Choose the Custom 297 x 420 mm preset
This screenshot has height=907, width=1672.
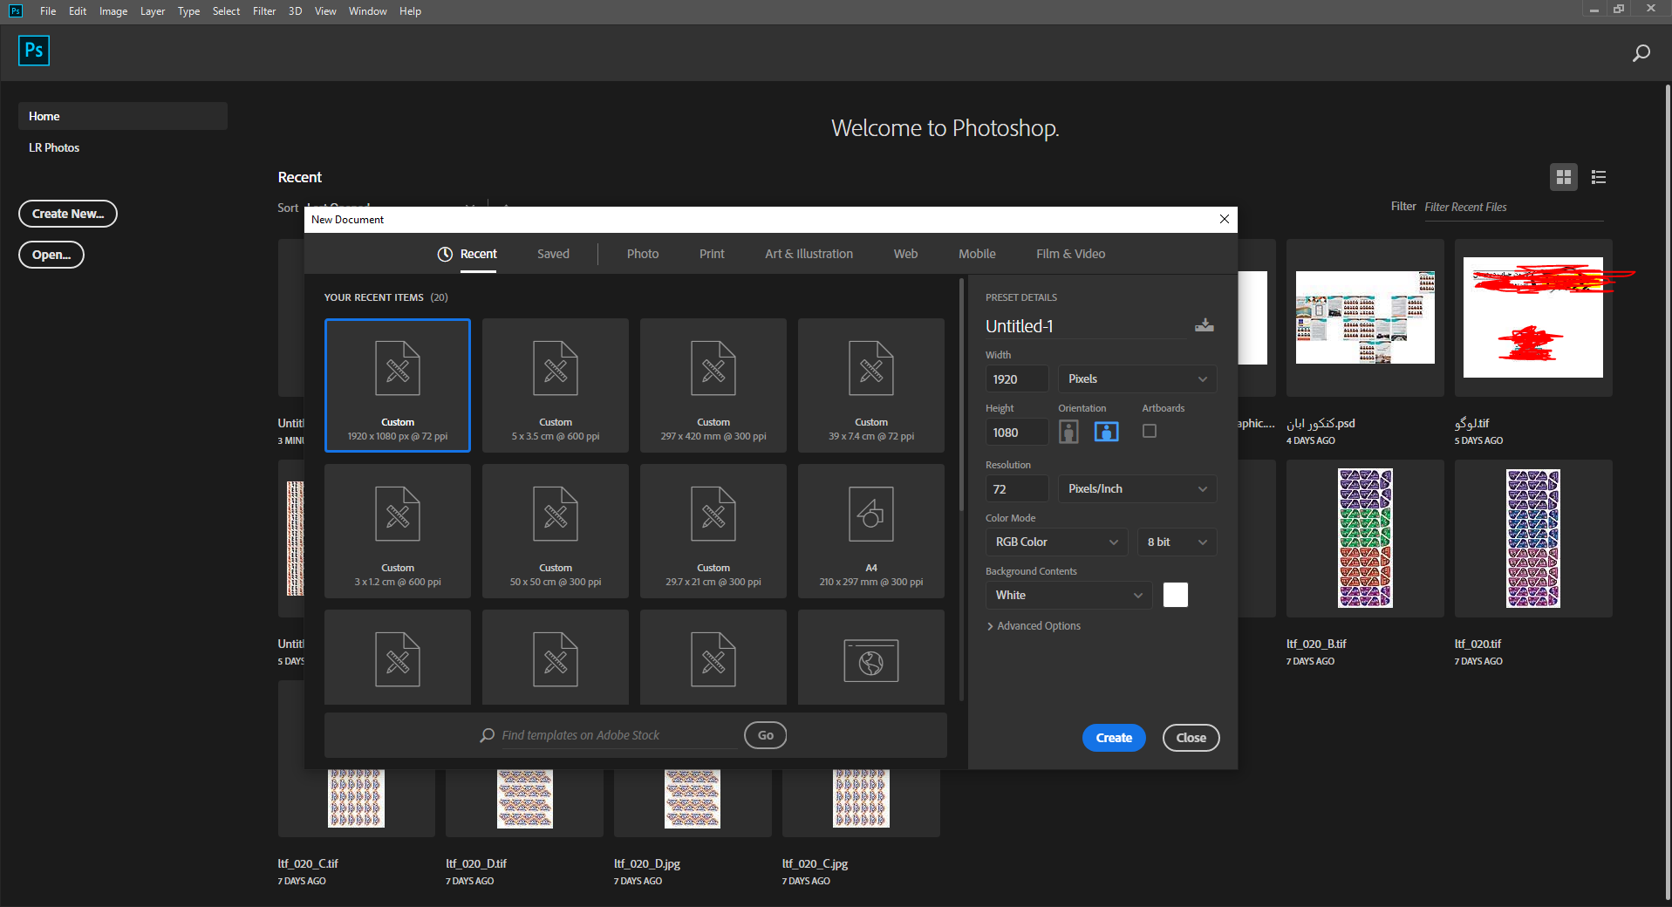pos(713,385)
